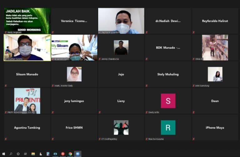Switch to Google Chrome in the taskbar
Viewport: 240px width, 157px height.
70,154
